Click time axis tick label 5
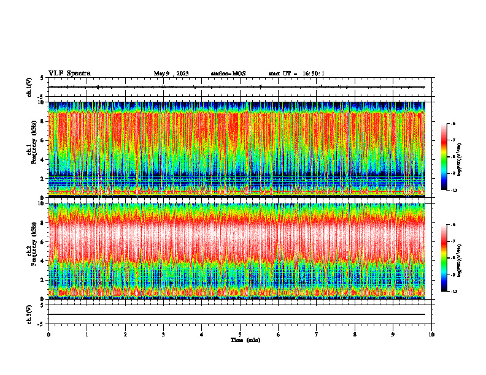 click(240, 335)
